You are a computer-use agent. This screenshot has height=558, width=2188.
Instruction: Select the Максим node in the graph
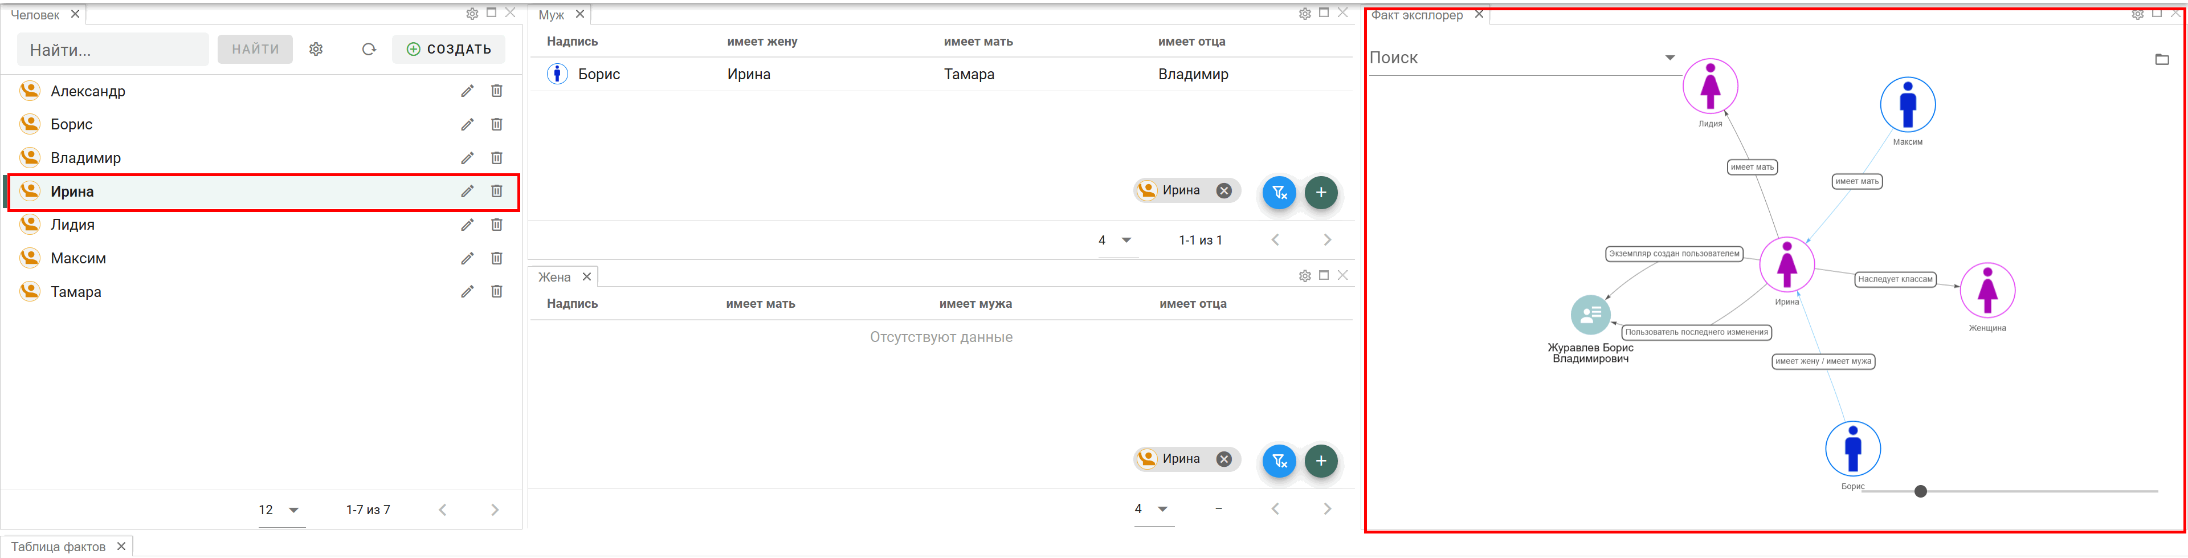click(1908, 104)
